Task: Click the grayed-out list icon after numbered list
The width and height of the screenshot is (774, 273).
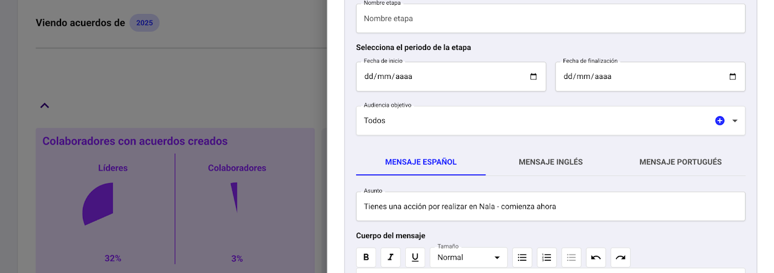Action: click(x=571, y=257)
